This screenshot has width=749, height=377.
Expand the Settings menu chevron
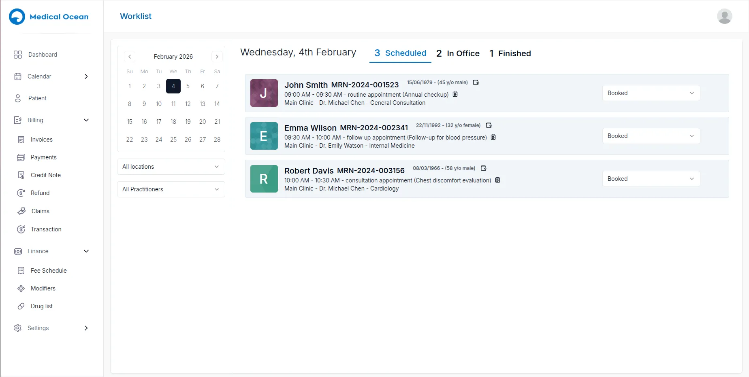coord(86,328)
